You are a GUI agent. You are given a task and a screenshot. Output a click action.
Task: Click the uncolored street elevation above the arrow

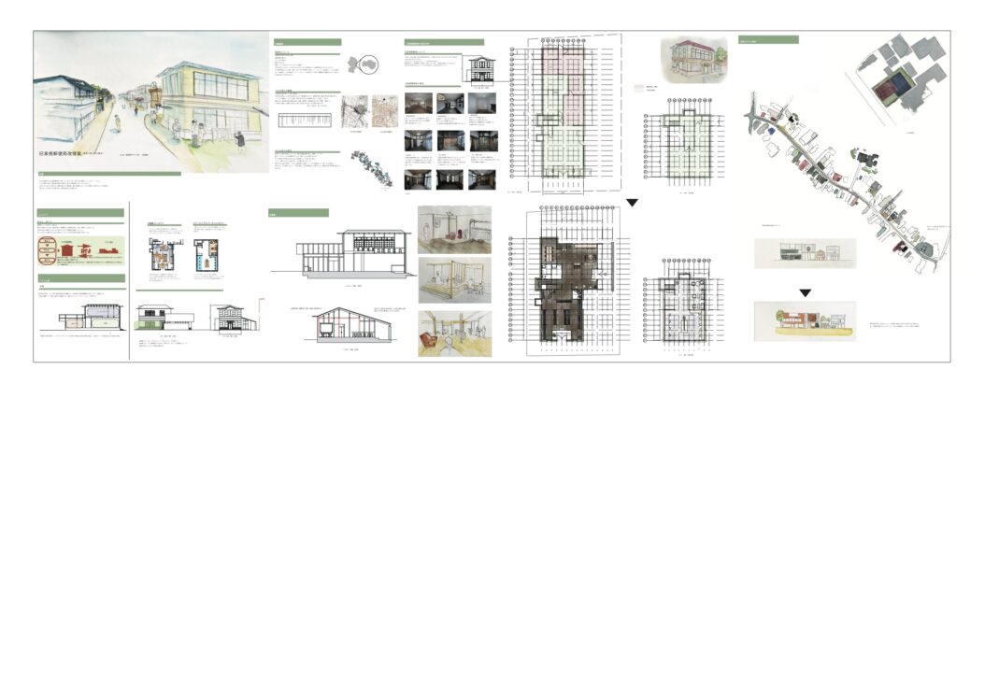804,250
